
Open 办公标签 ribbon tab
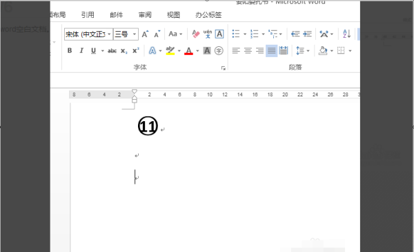coord(208,15)
